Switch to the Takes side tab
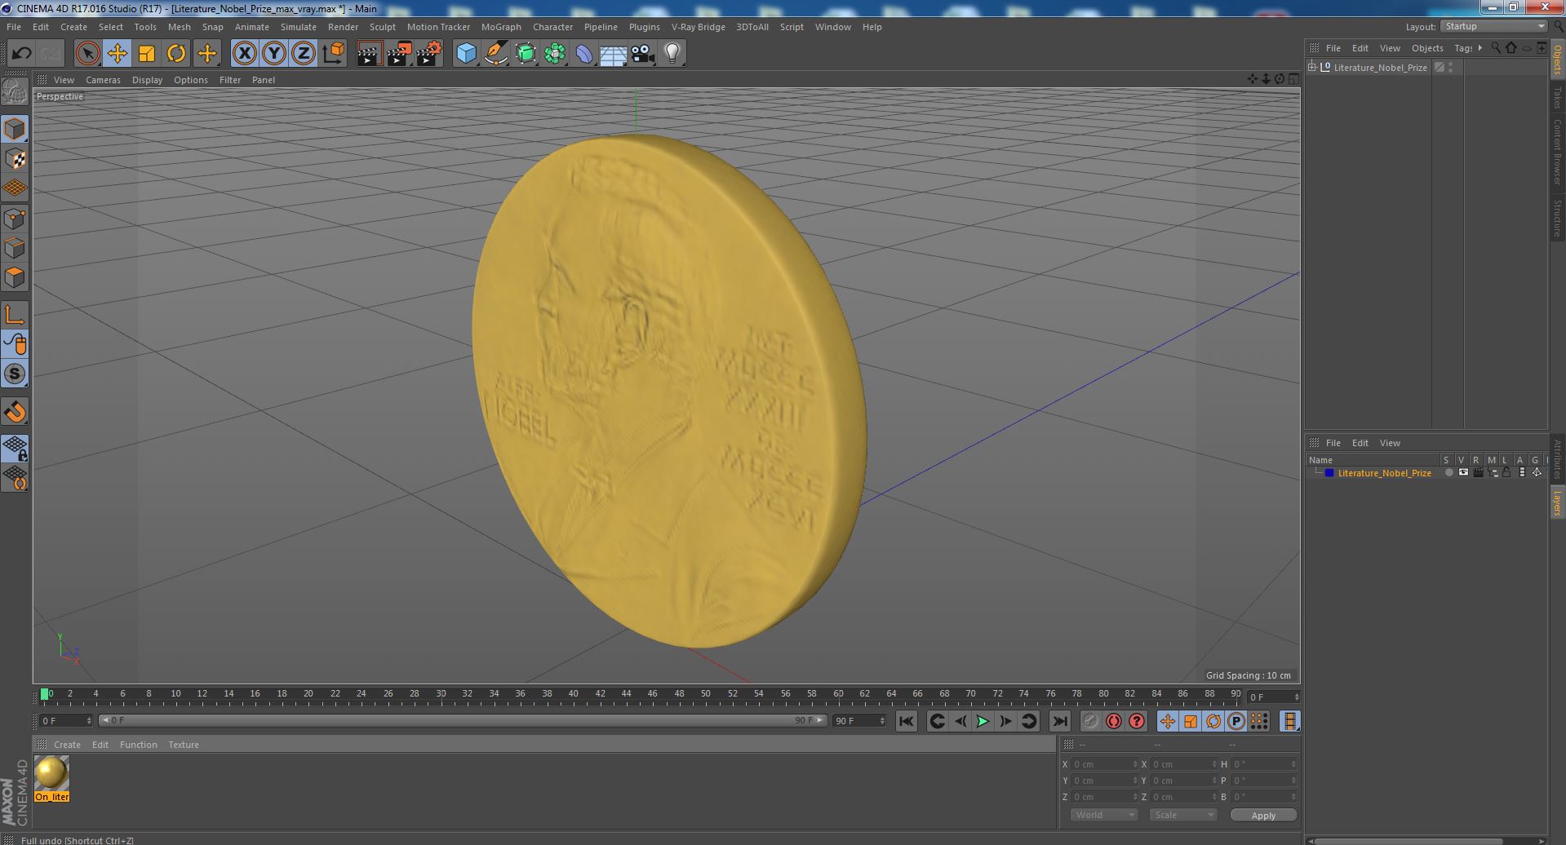1566x845 pixels. [x=1557, y=97]
